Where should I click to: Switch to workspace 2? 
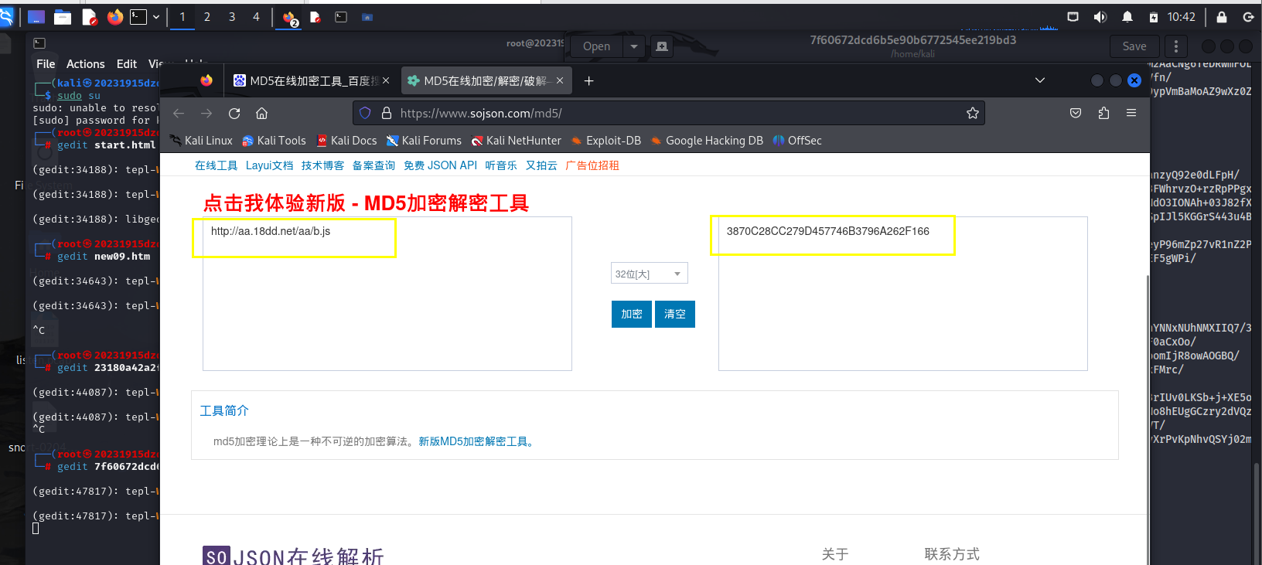207,17
